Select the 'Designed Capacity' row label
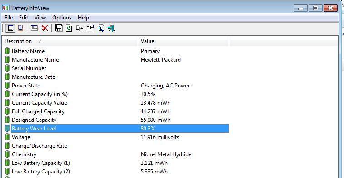This screenshot has width=344, height=178. 34,120
